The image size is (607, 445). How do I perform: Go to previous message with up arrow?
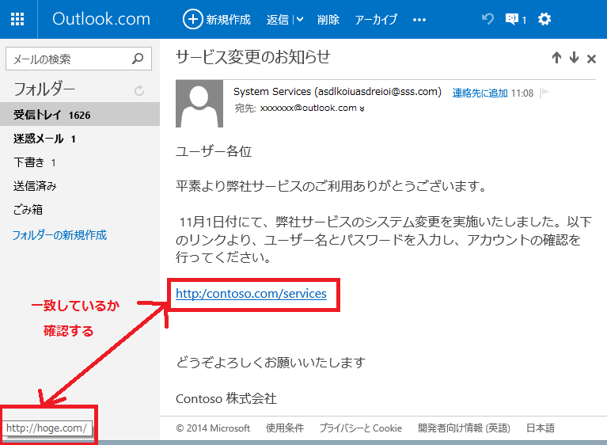point(556,58)
